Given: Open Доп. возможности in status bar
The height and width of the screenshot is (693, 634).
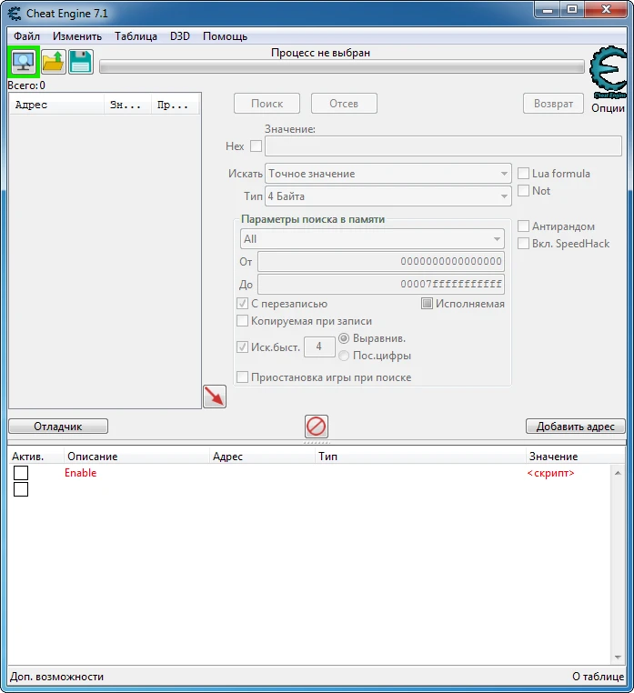Looking at the screenshot, I should 56,677.
